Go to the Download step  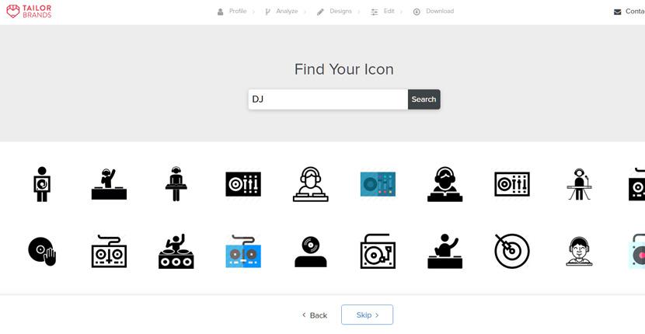pos(434,12)
